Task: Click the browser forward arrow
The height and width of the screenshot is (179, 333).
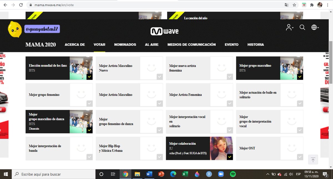Action: click(x=13, y=5)
